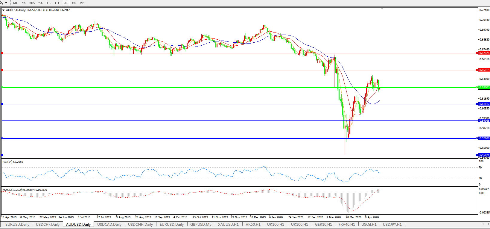Switch timeframe to M1
Viewport: 490px width, 229px height.
coord(15,3)
